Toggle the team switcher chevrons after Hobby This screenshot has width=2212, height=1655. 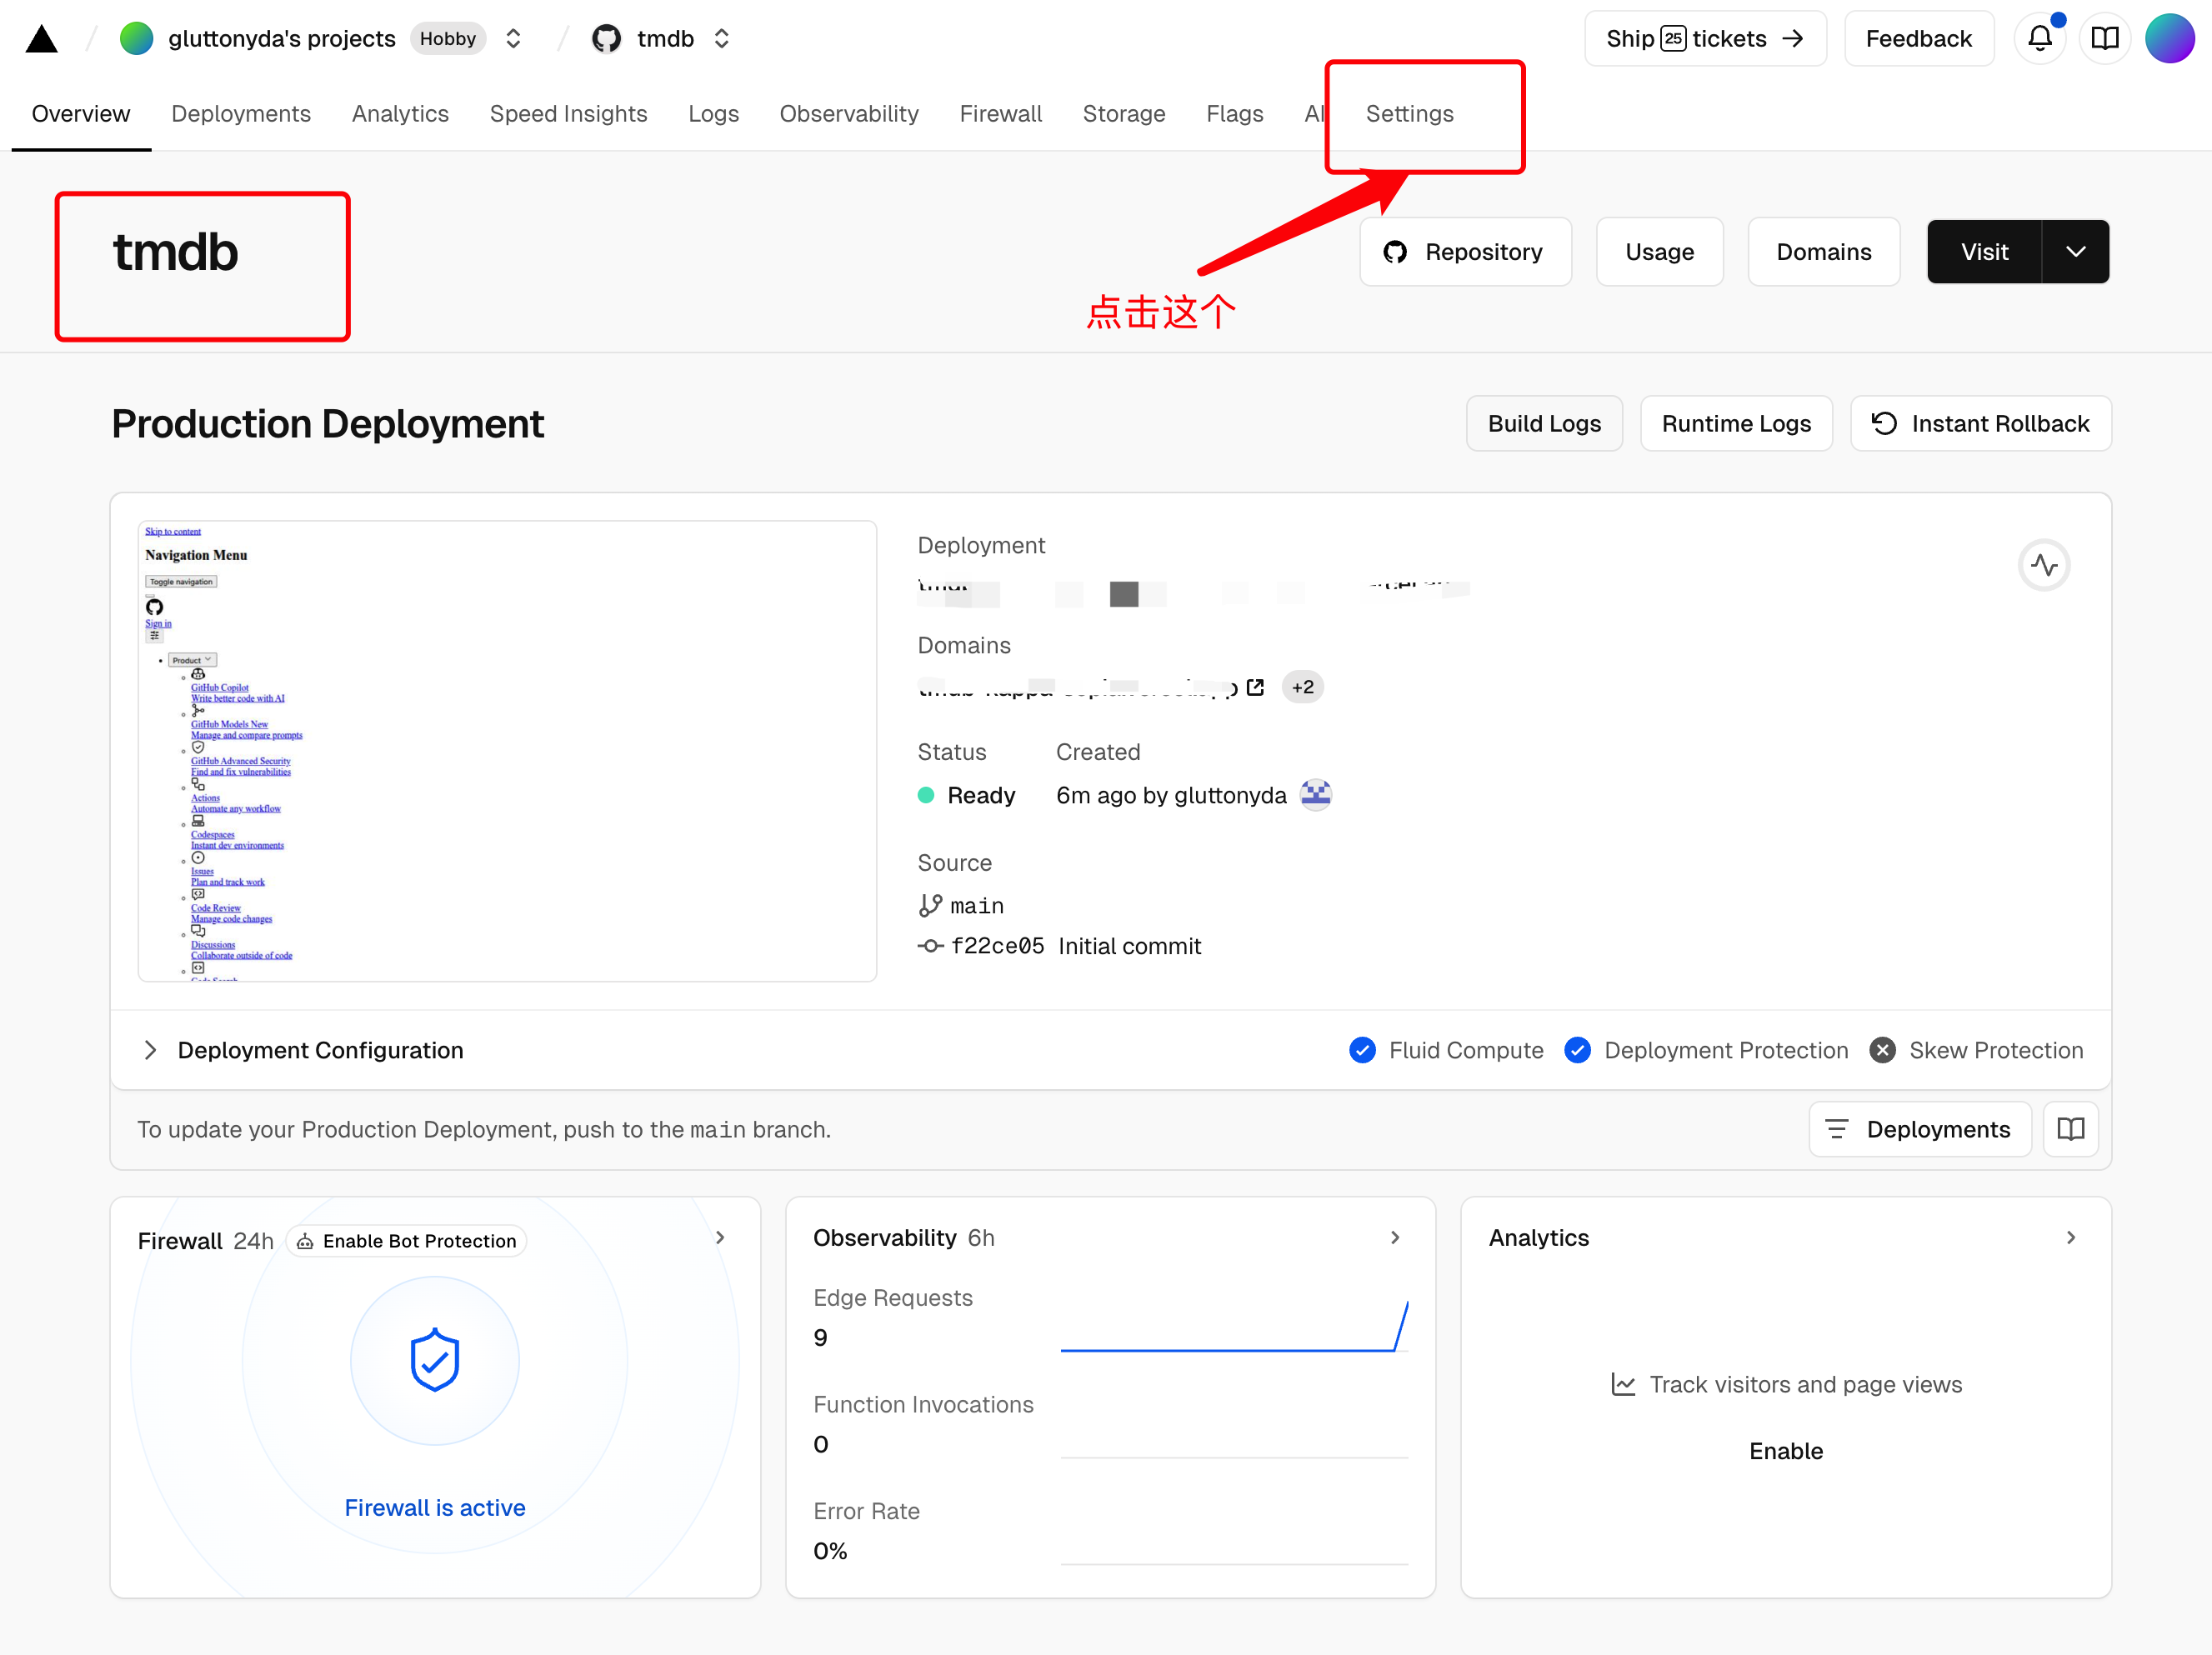513,39
